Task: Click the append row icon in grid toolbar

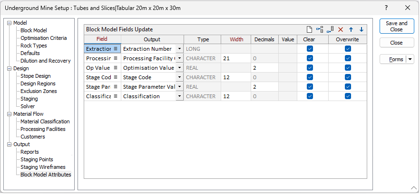Action: (330, 29)
